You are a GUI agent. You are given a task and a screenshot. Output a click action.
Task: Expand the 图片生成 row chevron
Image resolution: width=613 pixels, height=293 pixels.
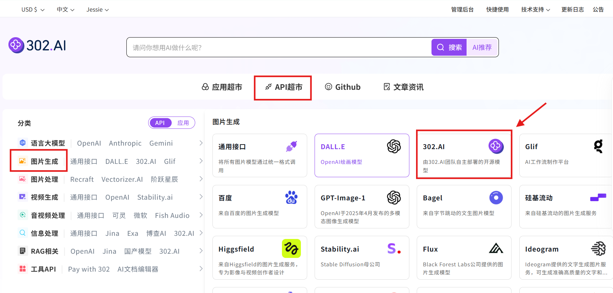tap(201, 161)
